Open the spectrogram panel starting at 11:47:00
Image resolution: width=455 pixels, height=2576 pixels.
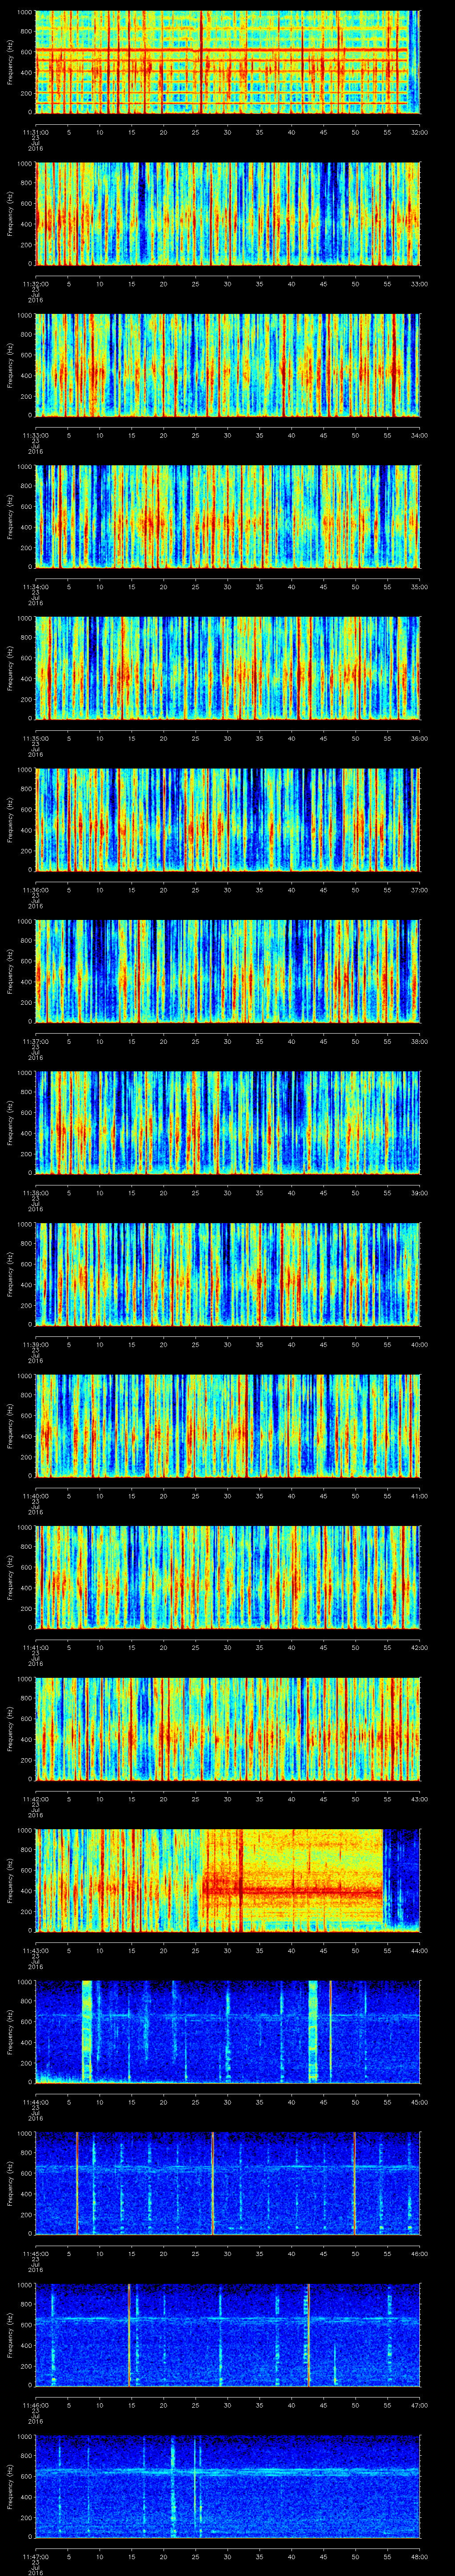coord(228,2487)
